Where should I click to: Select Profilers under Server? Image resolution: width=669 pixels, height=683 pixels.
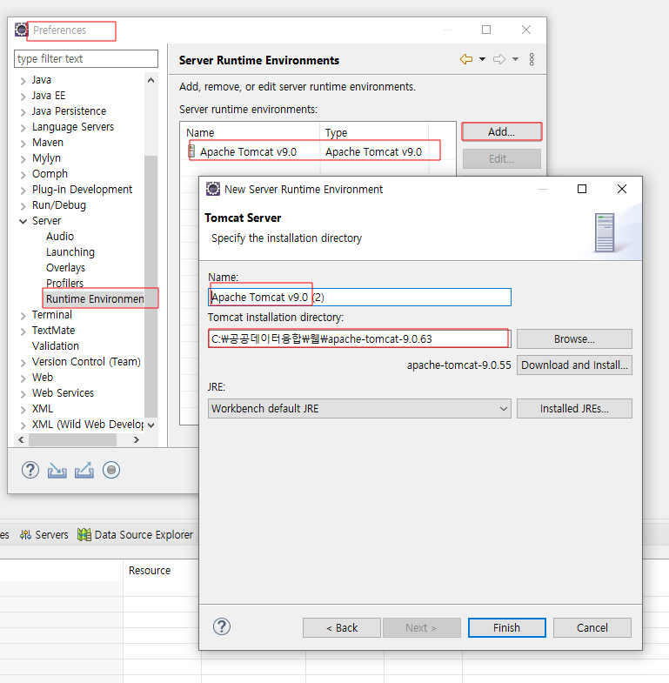64,283
